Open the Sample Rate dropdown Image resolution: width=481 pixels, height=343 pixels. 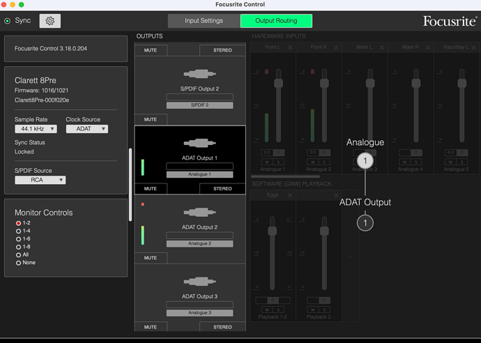36,129
